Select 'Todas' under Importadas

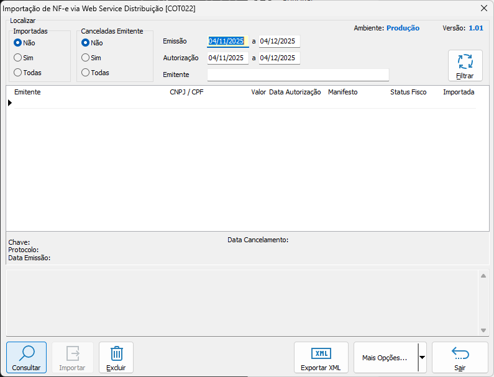click(x=18, y=73)
